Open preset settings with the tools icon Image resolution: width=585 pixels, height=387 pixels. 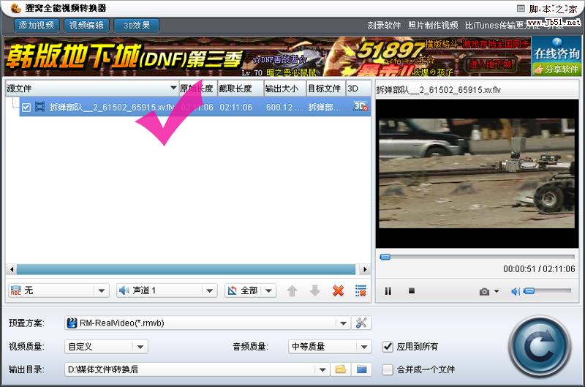click(x=361, y=323)
